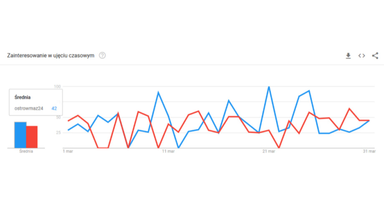This screenshot has width=384, height=215.
Task: Select the Średnia label below the bars
Action: pyautogui.click(x=26, y=151)
